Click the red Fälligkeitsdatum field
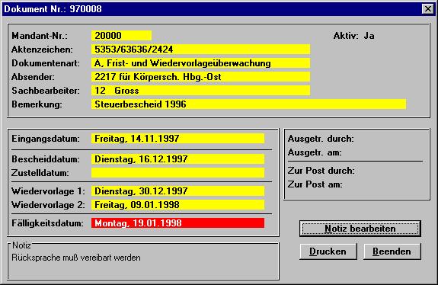The image size is (438, 285). (177, 223)
